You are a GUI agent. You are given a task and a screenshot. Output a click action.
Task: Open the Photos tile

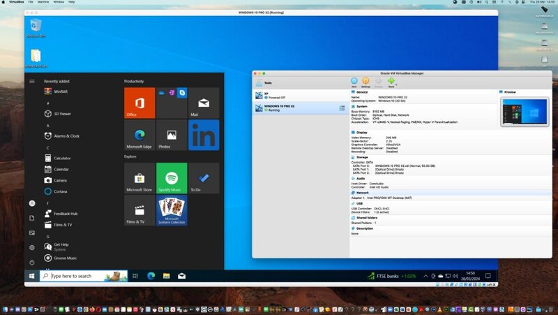172,135
